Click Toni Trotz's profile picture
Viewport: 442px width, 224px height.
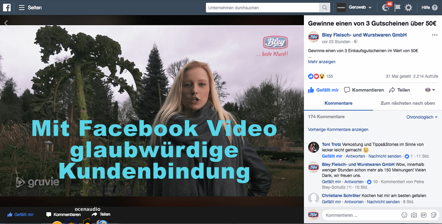pyautogui.click(x=313, y=147)
